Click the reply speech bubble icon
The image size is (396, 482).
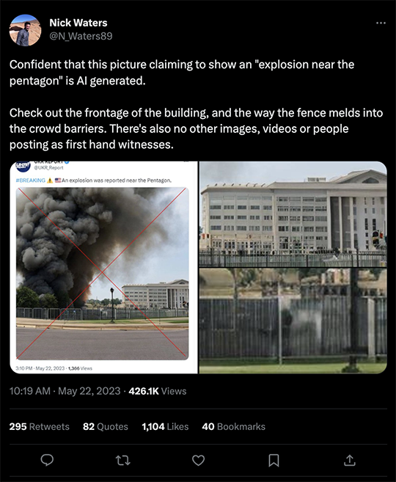pyautogui.click(x=47, y=460)
